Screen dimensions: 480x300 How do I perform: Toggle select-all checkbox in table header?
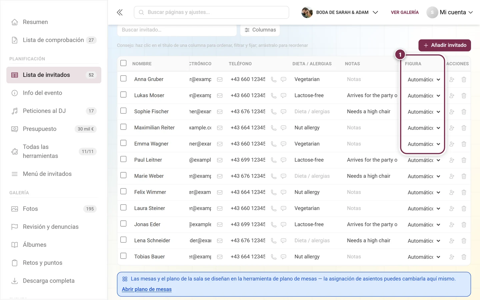click(123, 63)
